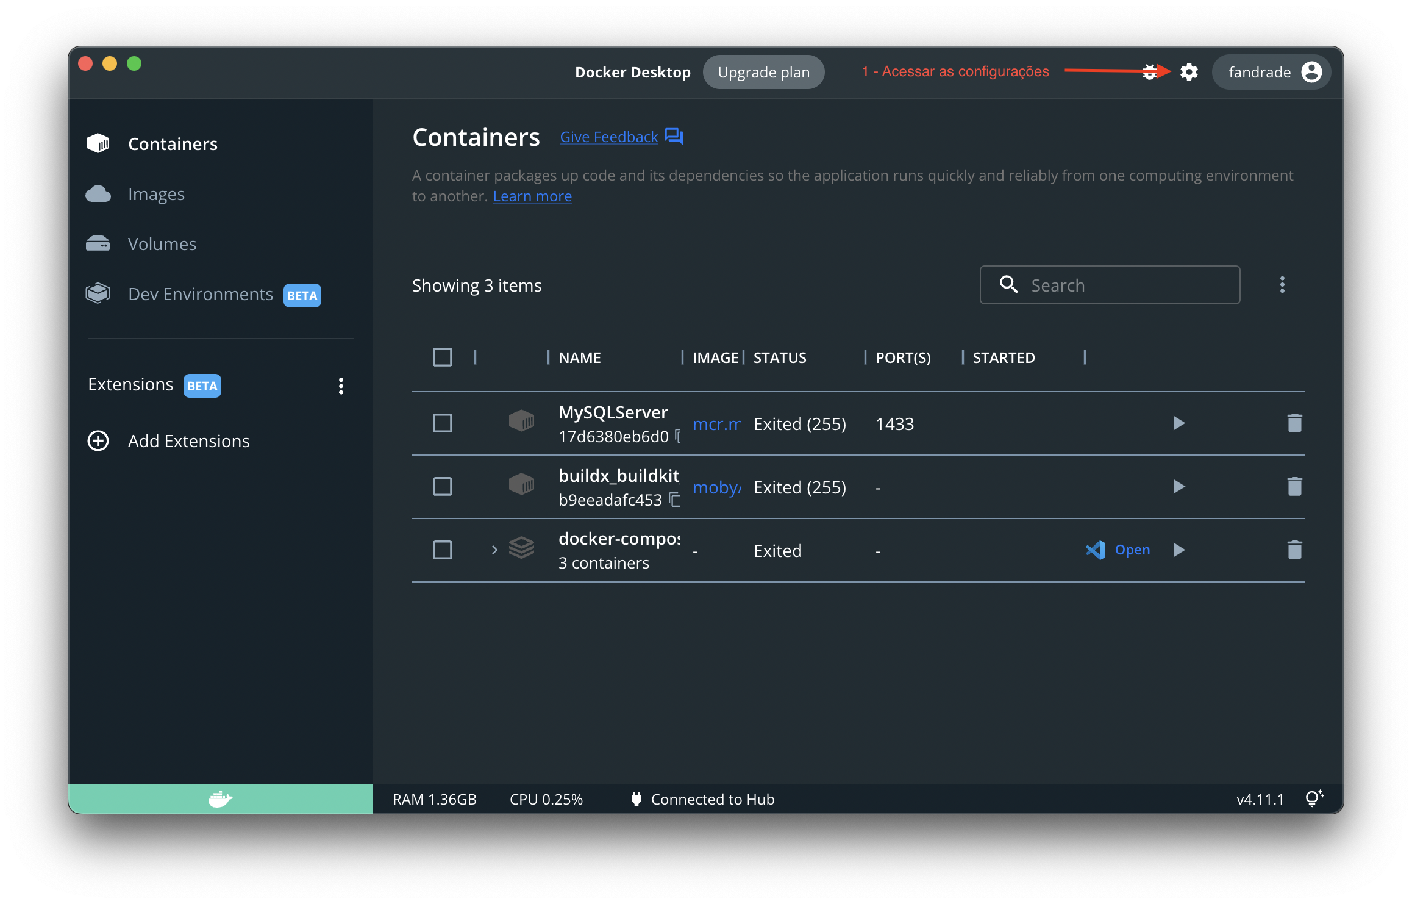Click the Upgrade plan button
Screen dimensions: 1412x904
pos(763,72)
